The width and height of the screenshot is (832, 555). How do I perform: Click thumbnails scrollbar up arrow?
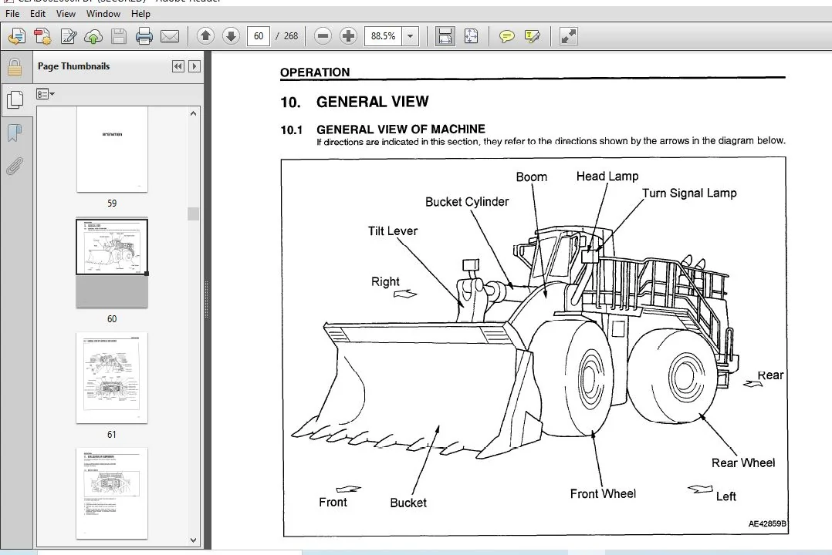coord(193,113)
